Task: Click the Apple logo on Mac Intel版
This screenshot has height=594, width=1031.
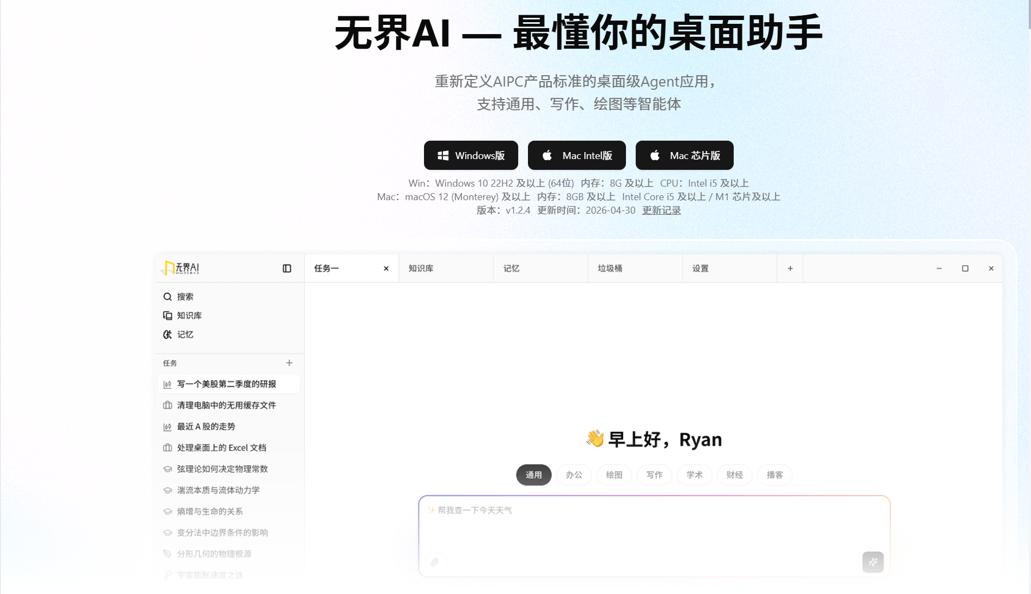Action: [547, 155]
